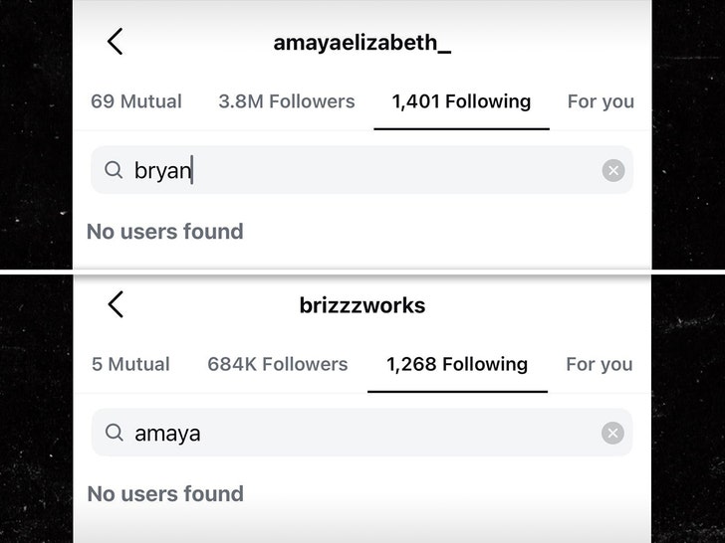Screen dimensions: 725x543
Task: Clear the 'amaya' search text
Action: tap(612, 433)
